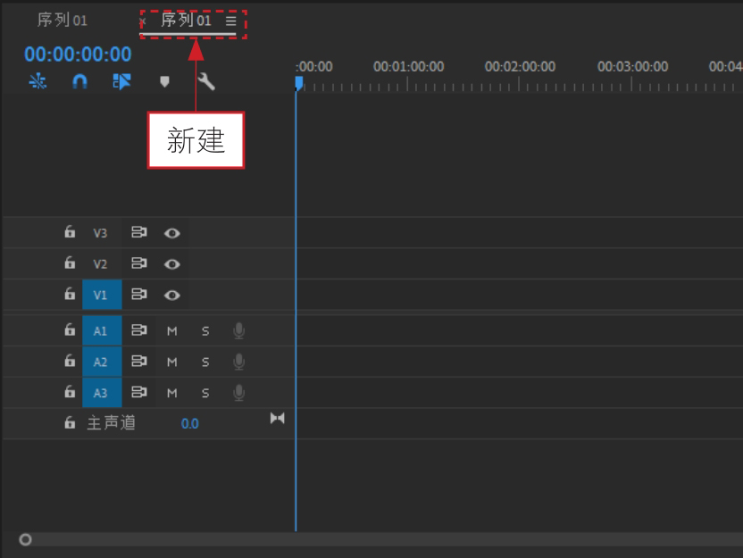
Task: Click the 主声道 volume value 0.0
Action: (x=189, y=423)
